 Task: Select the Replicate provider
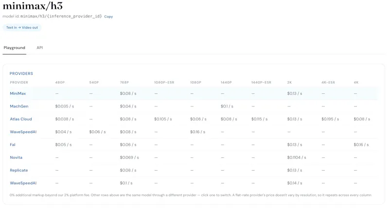[19, 170]
